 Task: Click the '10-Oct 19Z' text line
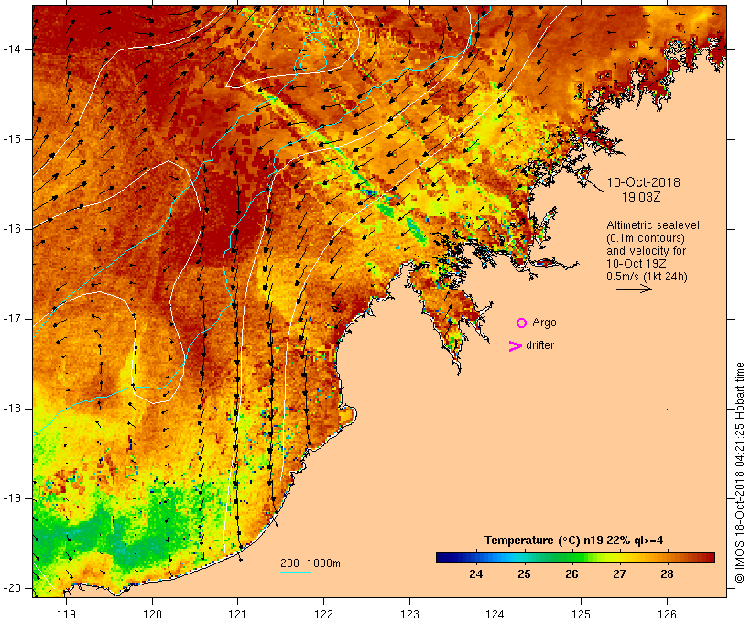636,264
